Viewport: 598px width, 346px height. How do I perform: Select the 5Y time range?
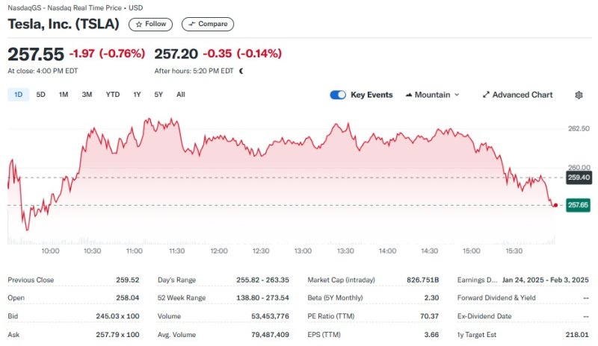[x=158, y=95]
